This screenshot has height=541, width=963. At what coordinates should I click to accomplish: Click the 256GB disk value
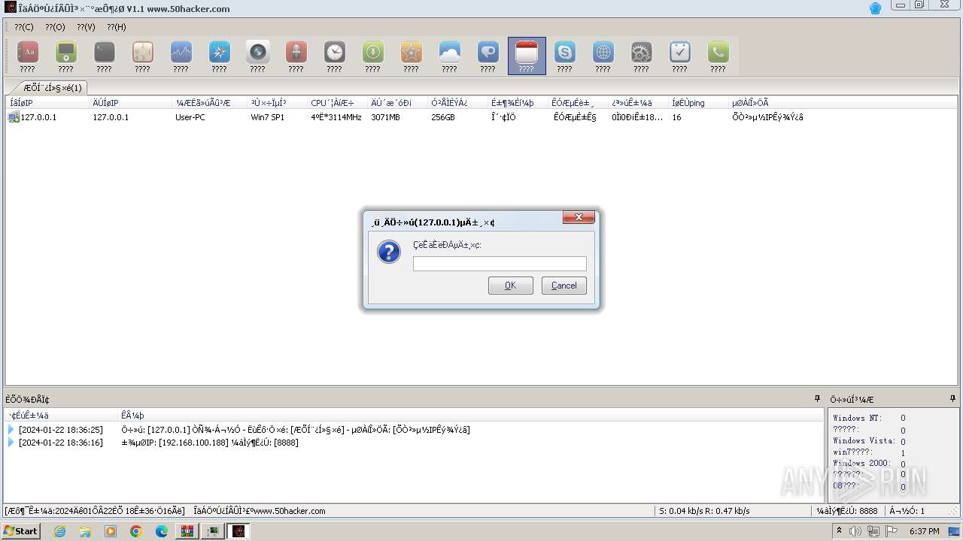pyautogui.click(x=443, y=117)
